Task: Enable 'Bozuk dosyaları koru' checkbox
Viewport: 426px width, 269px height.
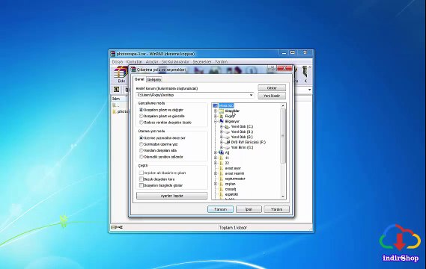Action: pos(142,179)
